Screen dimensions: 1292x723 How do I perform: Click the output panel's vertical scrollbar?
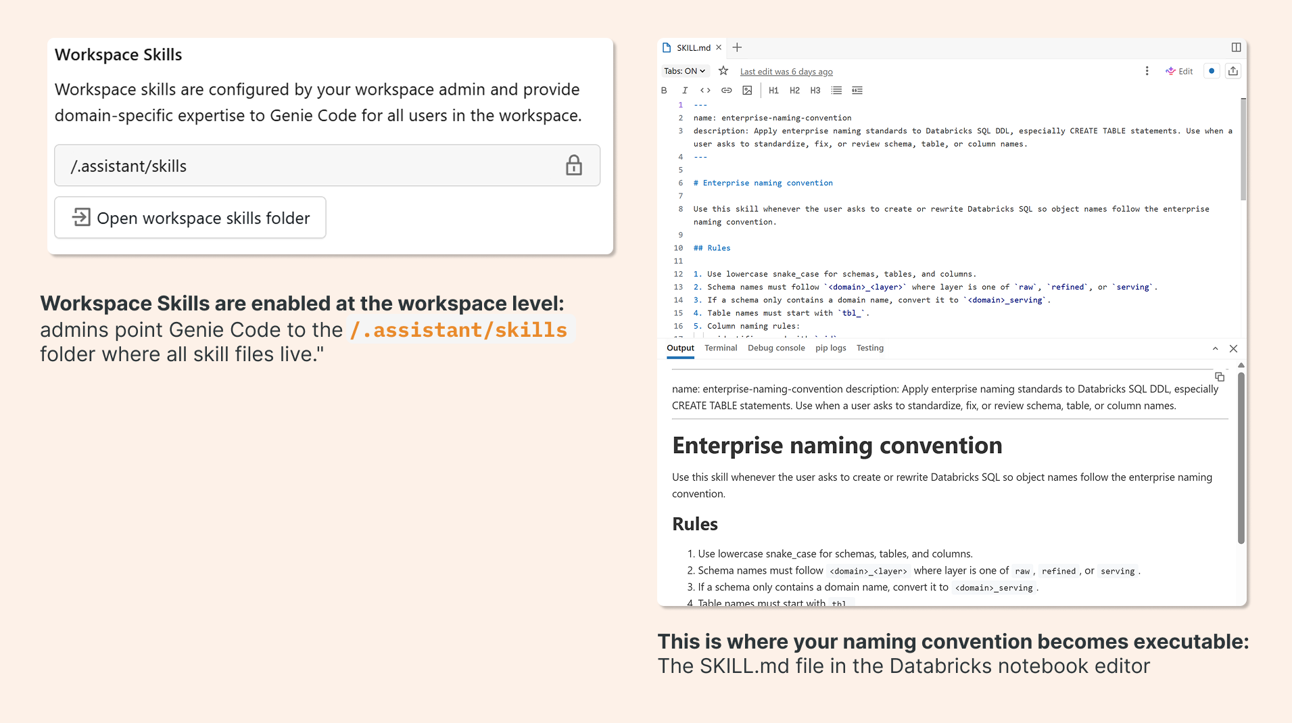click(1241, 457)
